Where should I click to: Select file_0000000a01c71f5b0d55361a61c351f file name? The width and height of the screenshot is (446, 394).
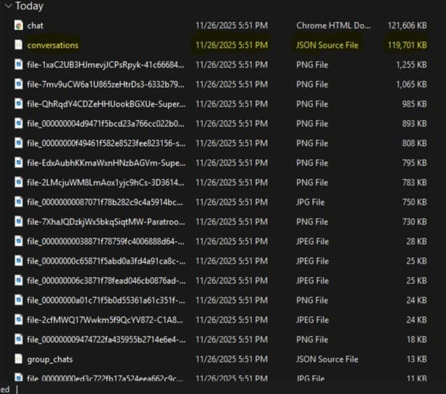106,300
